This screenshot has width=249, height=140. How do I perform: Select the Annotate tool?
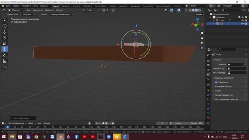tap(4, 55)
